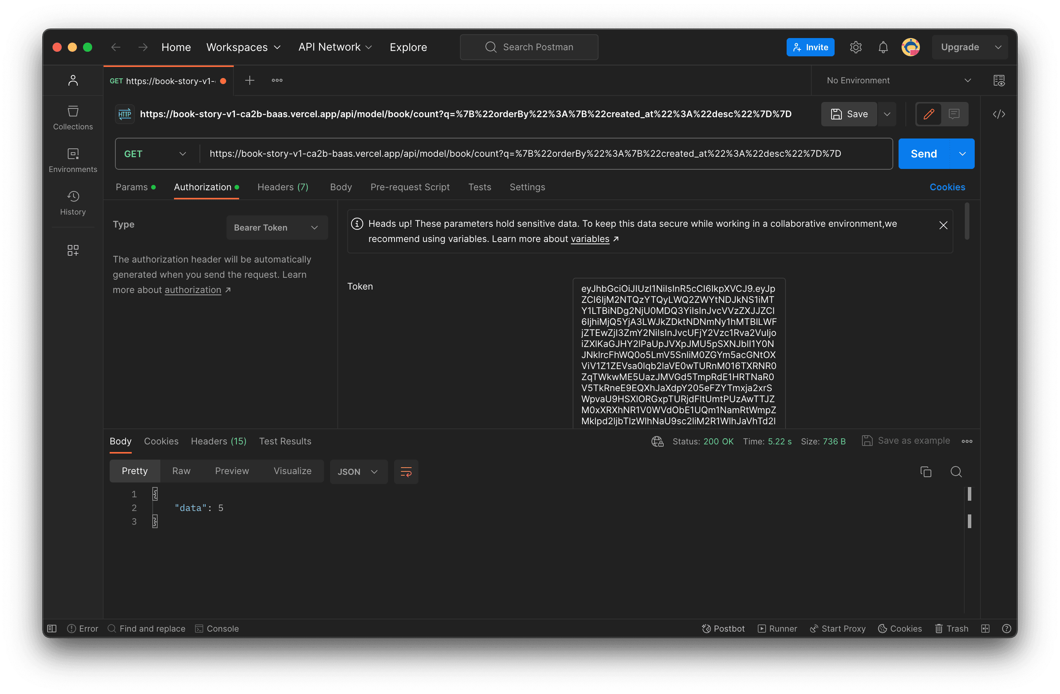Expand the Workspaces dropdown
This screenshot has height=694, width=1060.
243,47
